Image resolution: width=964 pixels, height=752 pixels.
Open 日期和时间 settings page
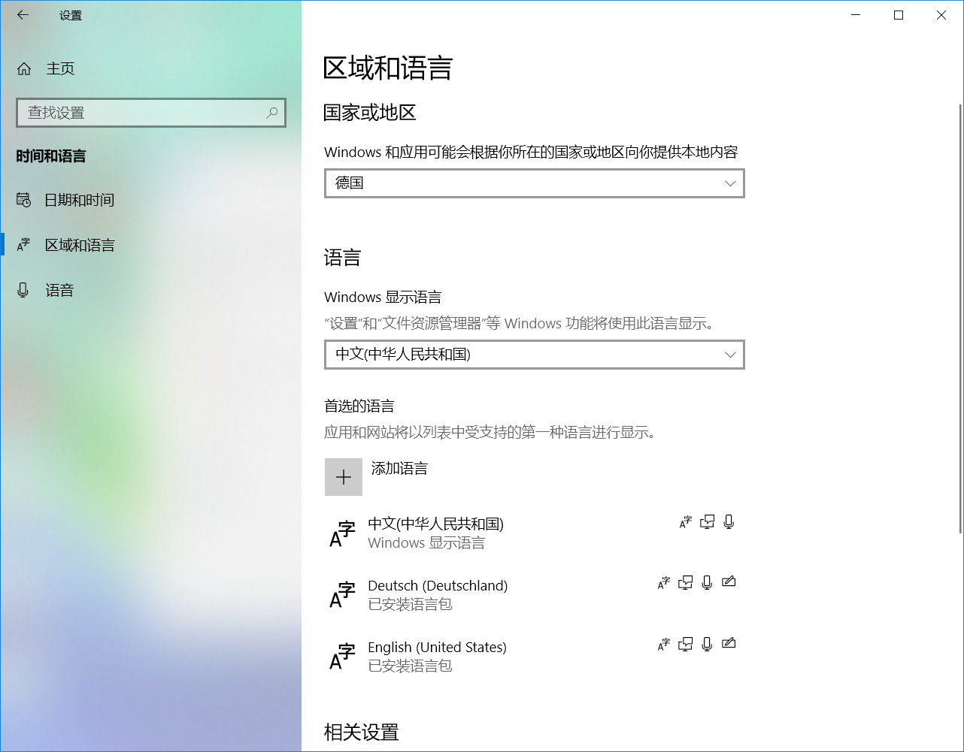click(x=150, y=200)
